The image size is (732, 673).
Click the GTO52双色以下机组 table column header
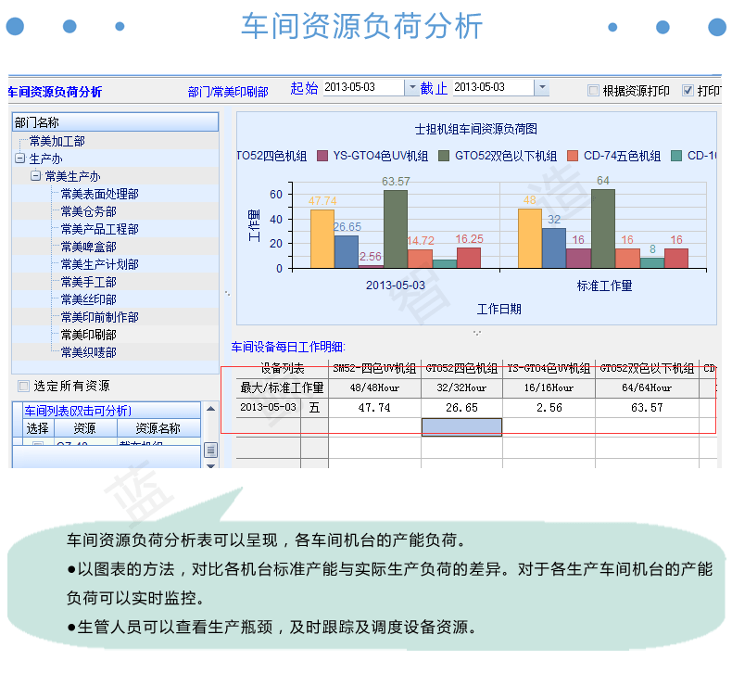647,369
